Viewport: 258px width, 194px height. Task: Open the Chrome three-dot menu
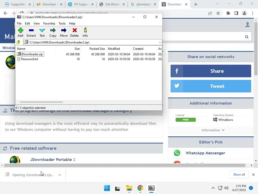(x=252, y=13)
